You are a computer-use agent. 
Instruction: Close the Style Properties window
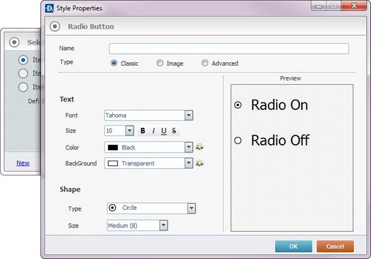click(354, 5)
